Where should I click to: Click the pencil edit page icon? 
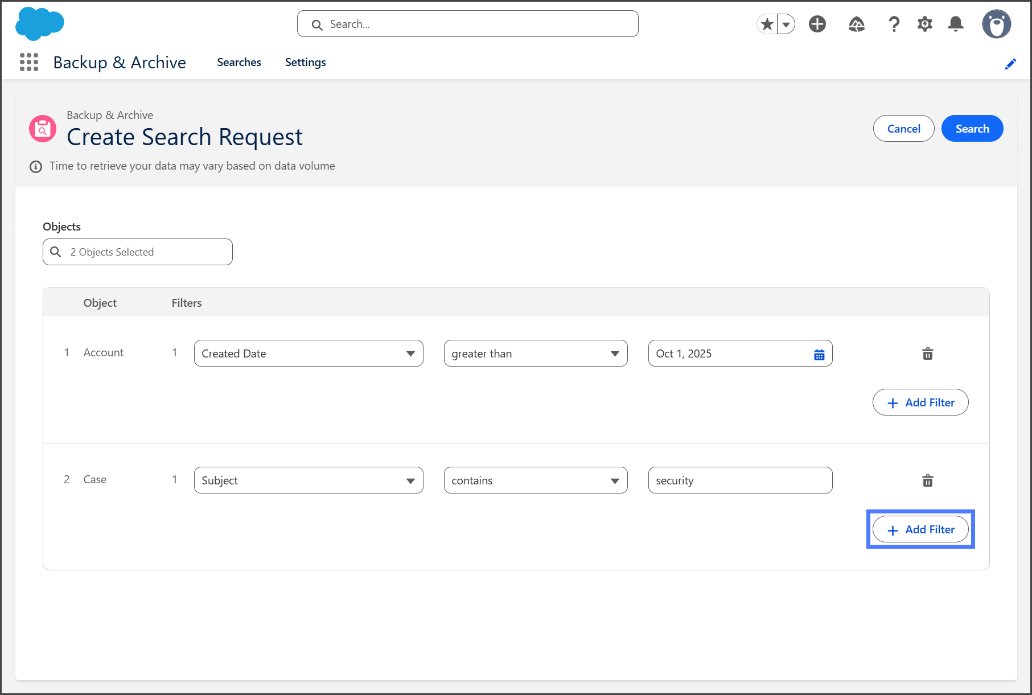(1010, 64)
